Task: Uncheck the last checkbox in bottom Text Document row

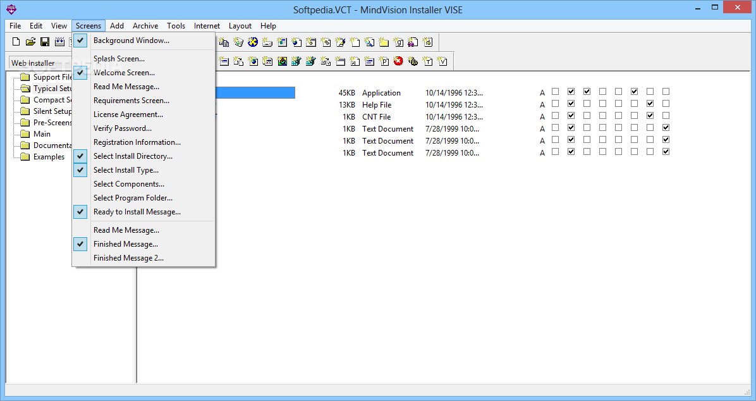Action: (666, 152)
